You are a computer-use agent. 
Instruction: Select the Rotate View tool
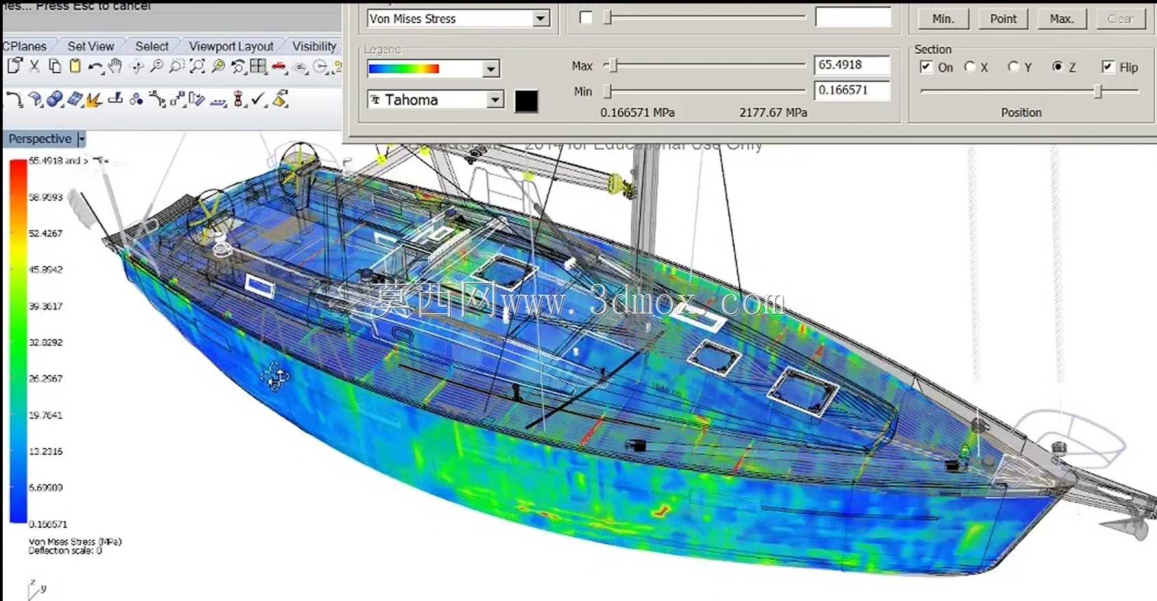pos(136,66)
